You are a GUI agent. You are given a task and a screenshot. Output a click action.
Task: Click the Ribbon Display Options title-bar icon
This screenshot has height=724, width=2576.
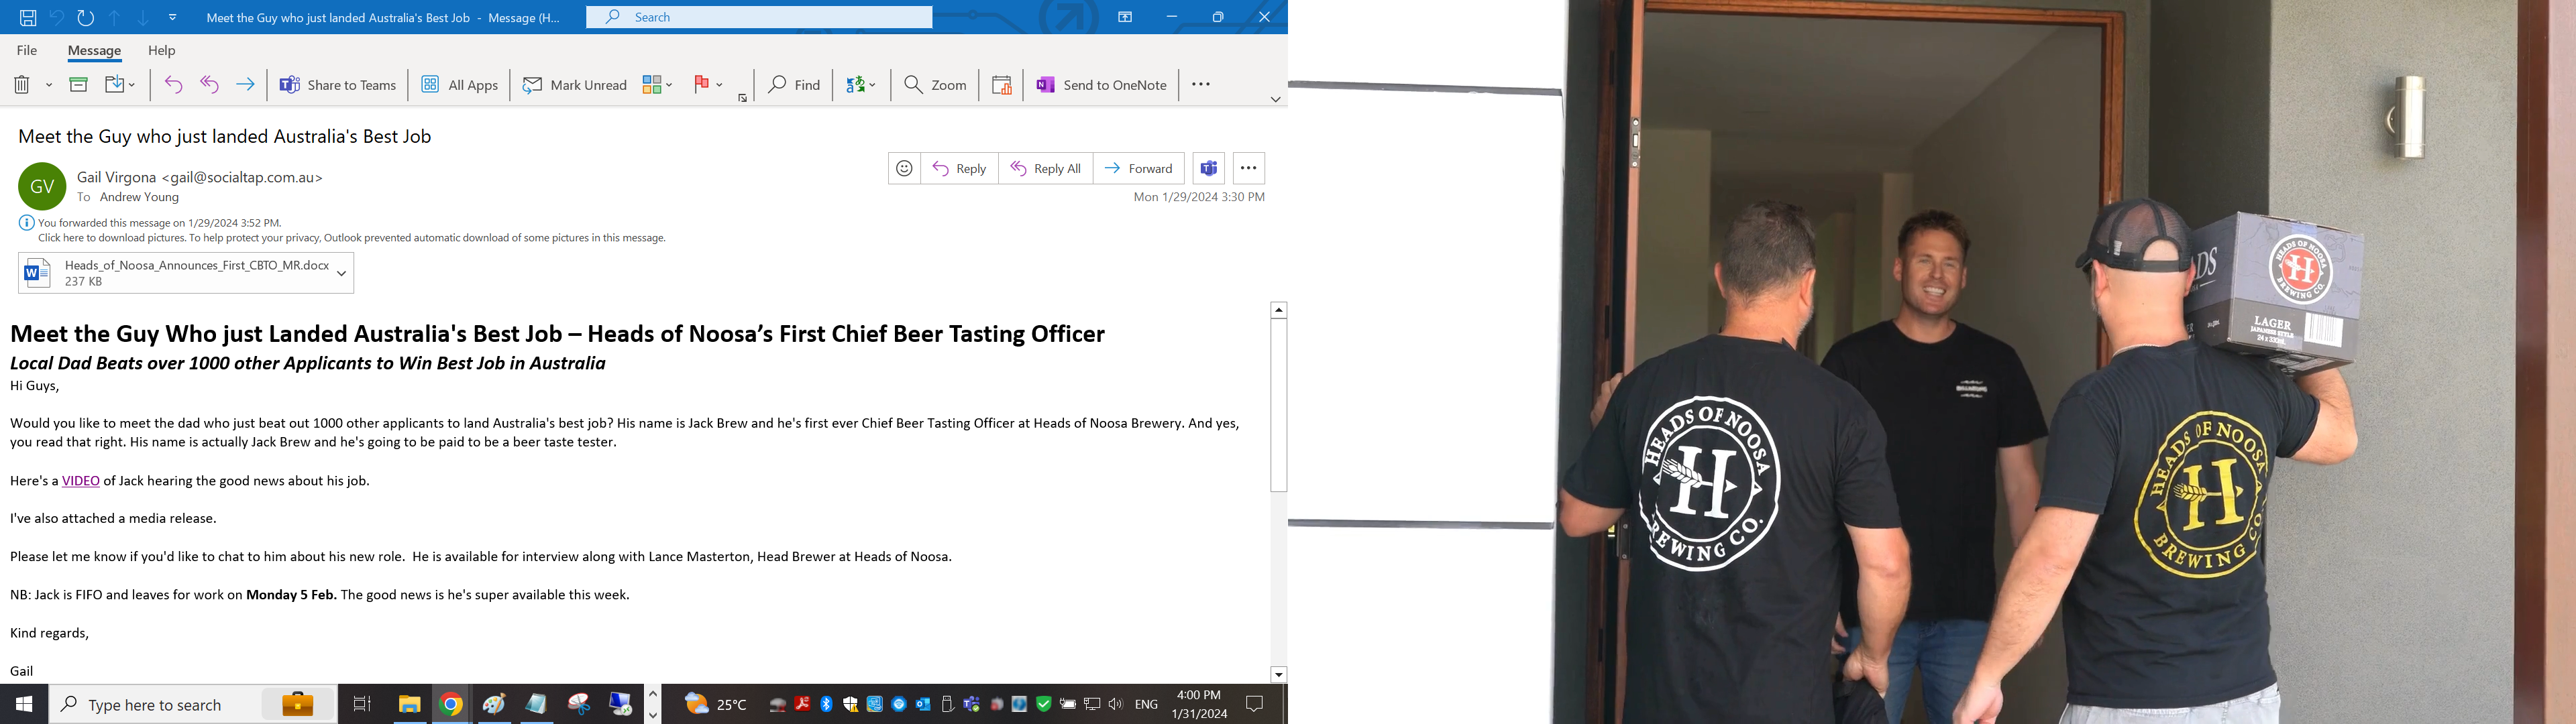point(1125,17)
